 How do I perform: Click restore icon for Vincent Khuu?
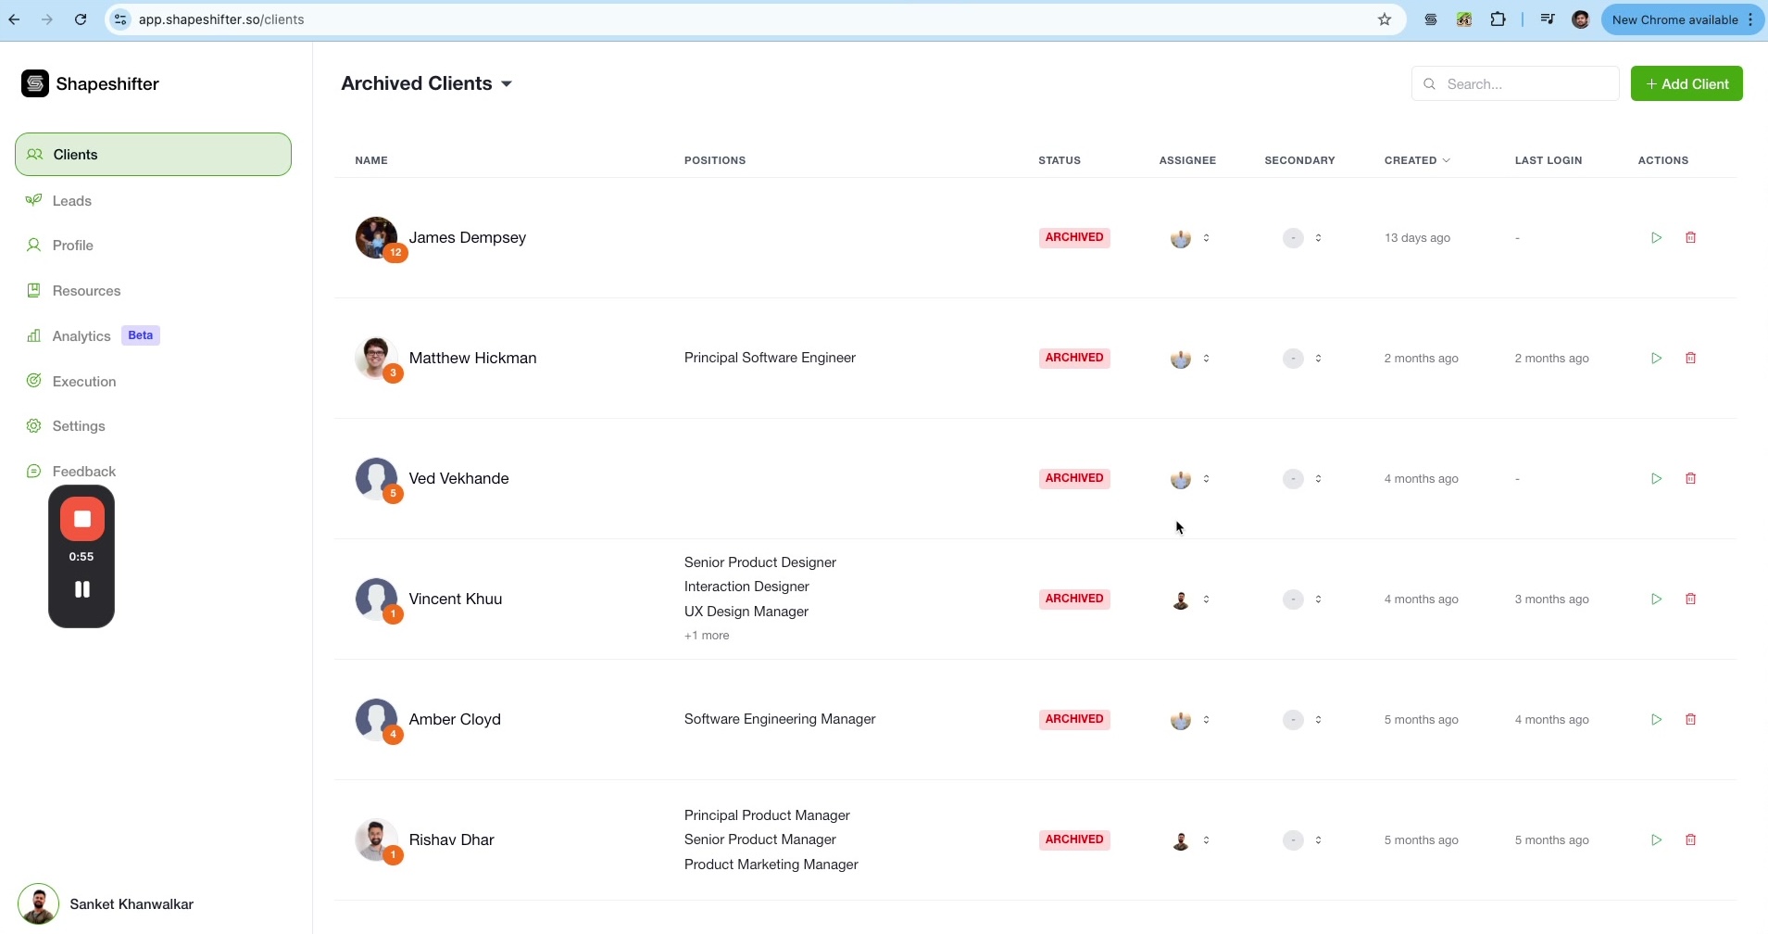pos(1656,600)
